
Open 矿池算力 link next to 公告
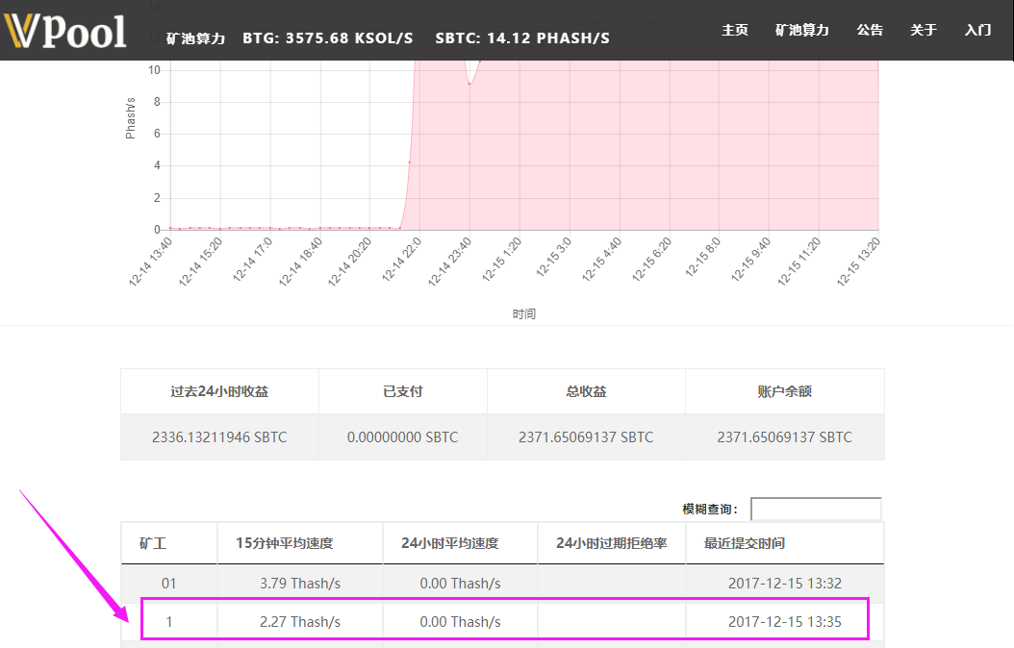(x=801, y=30)
